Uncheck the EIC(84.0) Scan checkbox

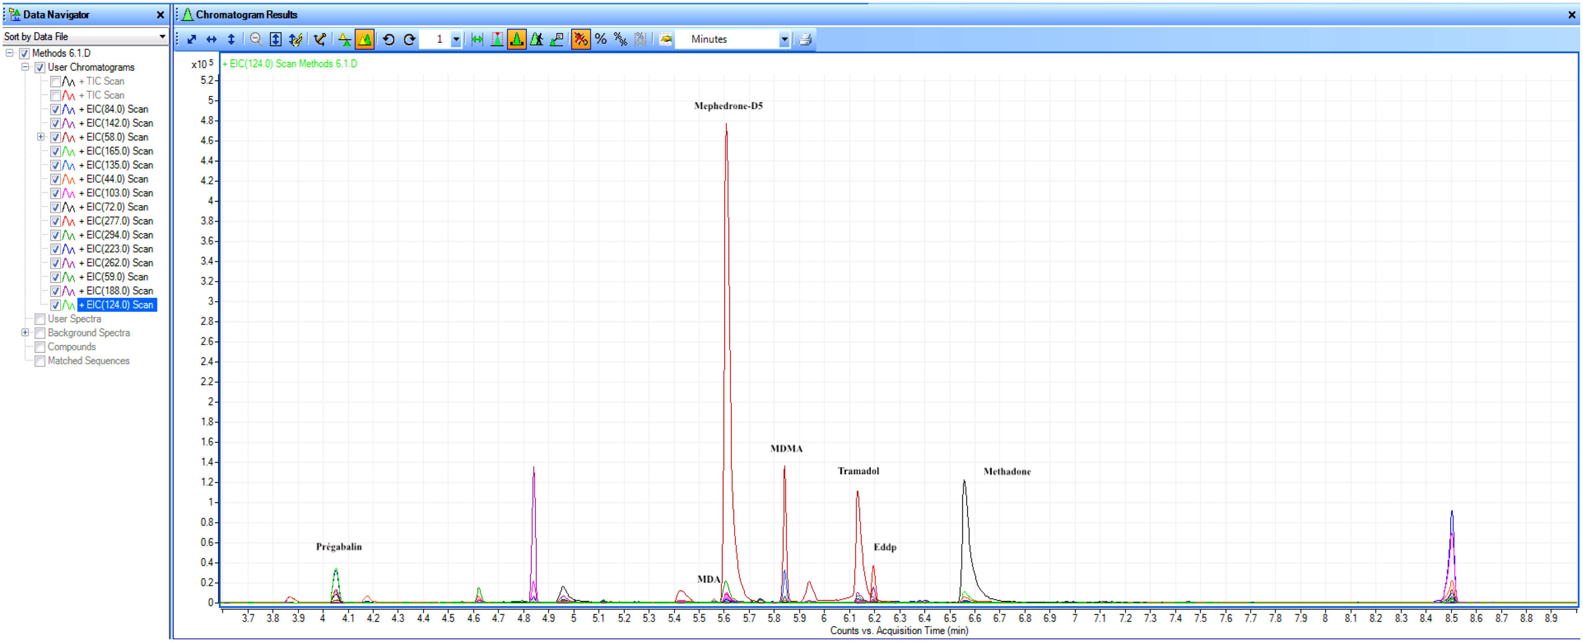56,109
